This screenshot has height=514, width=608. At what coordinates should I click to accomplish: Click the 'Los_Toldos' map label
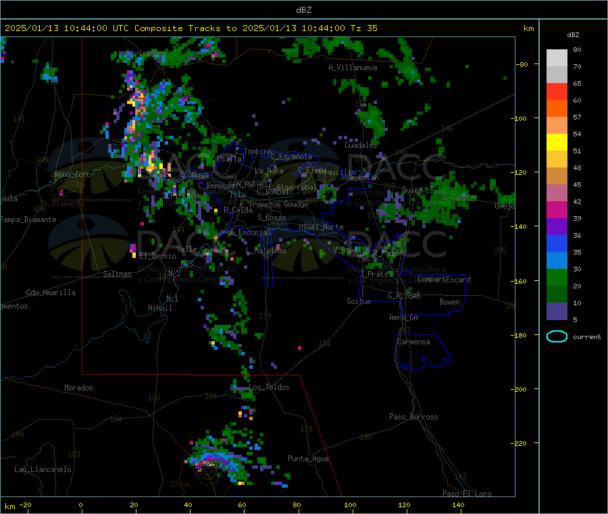269,387
